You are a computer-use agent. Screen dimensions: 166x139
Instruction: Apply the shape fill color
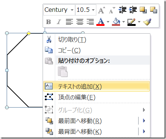coord(116,22)
